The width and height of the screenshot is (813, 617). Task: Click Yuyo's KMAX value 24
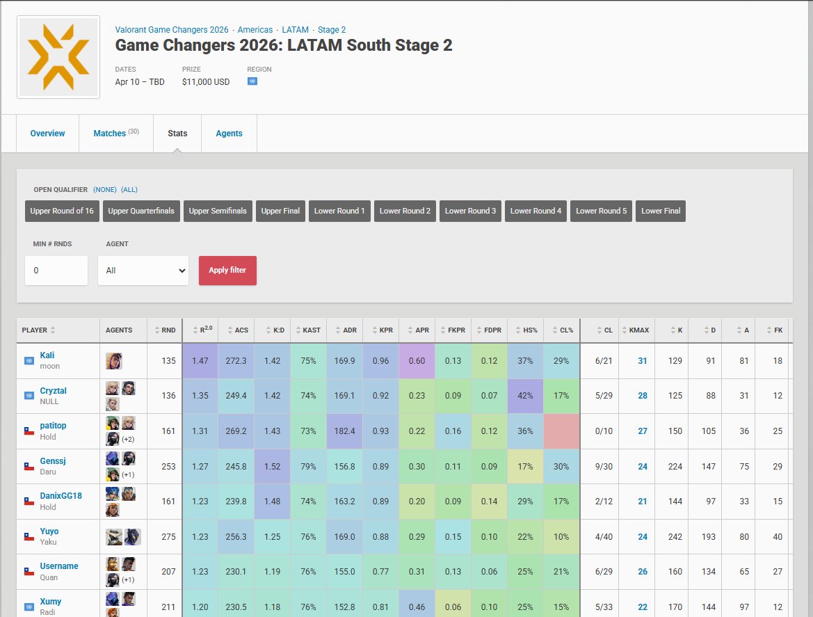tap(643, 536)
